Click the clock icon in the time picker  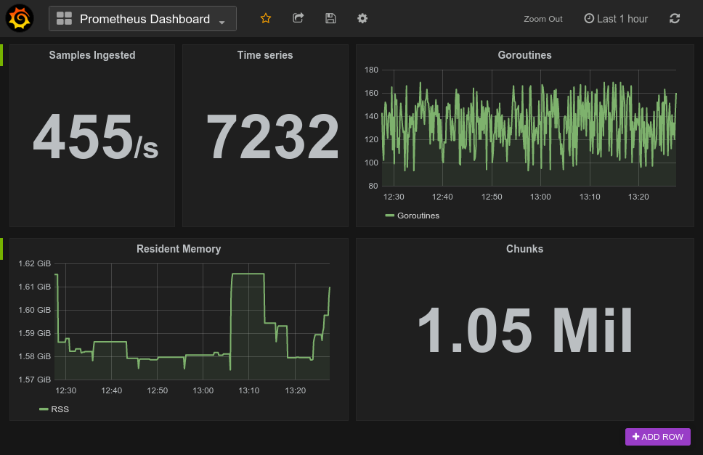pos(588,18)
